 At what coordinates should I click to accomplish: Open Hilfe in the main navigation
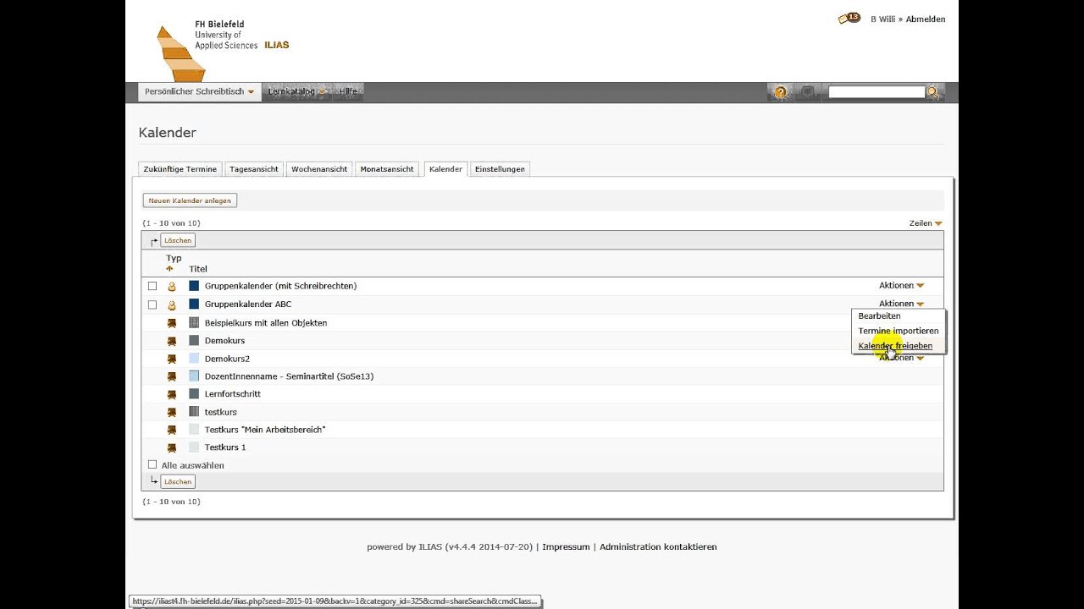(348, 91)
